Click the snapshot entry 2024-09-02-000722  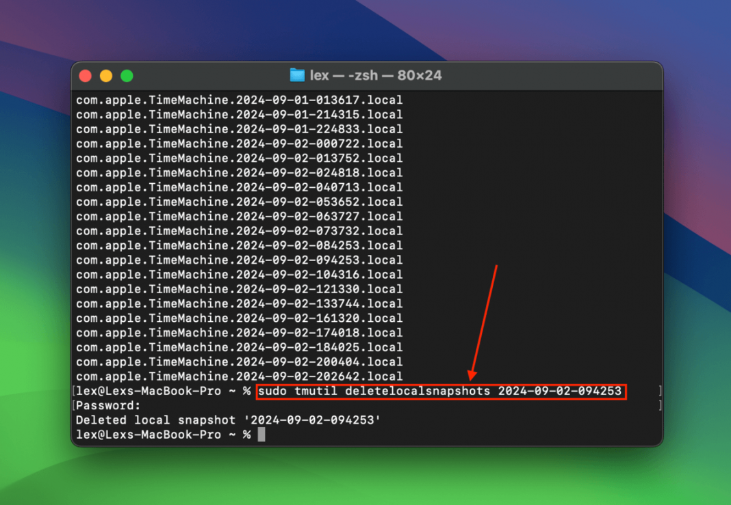(x=238, y=144)
